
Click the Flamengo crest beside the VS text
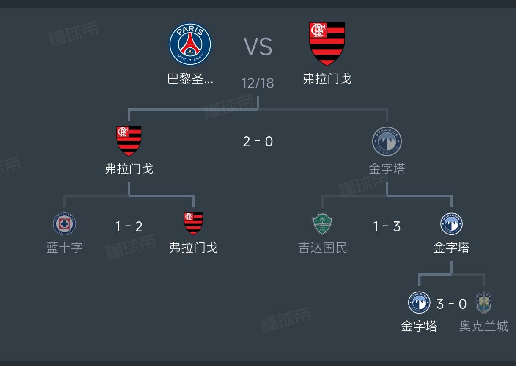[x=327, y=44]
